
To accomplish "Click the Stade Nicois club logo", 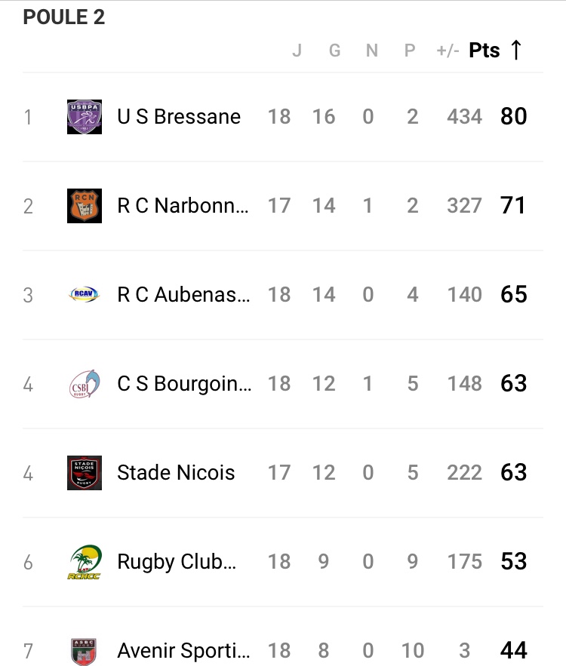I will [84, 473].
